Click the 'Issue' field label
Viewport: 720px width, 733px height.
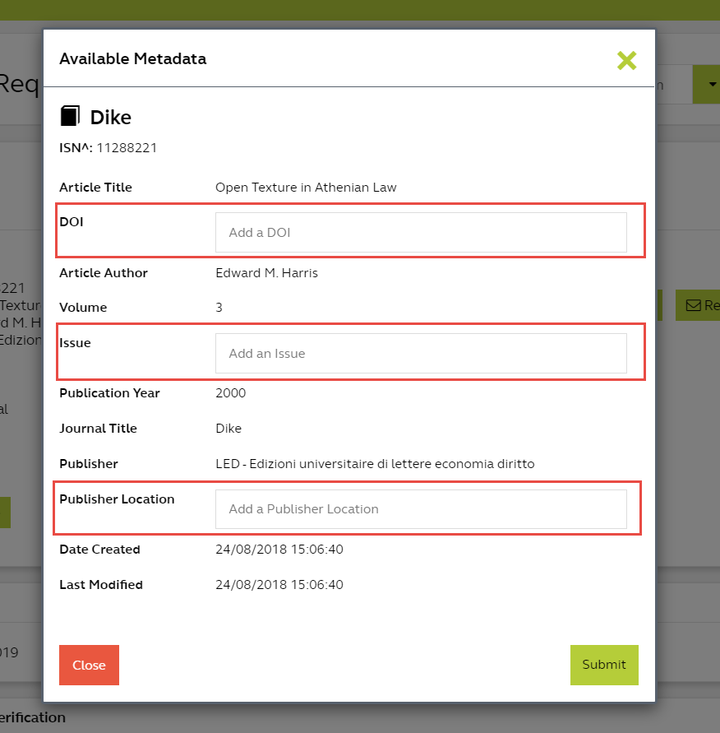point(75,343)
